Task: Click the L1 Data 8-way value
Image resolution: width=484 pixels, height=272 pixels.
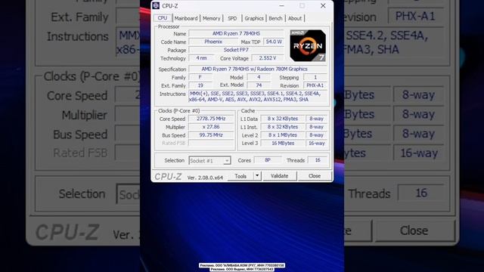Action: point(316,119)
